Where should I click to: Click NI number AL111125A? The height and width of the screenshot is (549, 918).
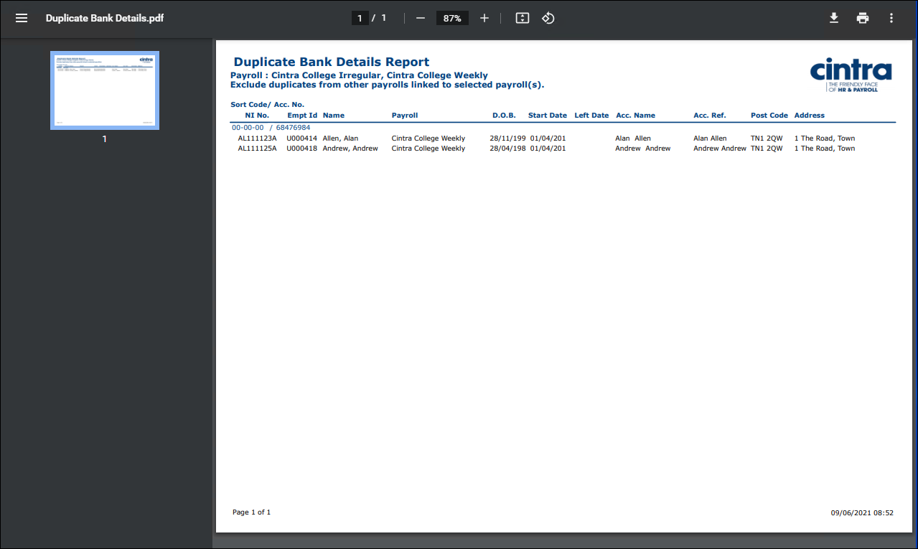257,149
